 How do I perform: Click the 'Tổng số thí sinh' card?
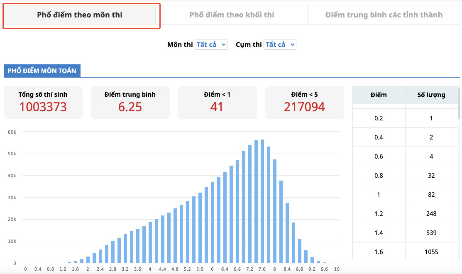(43, 102)
